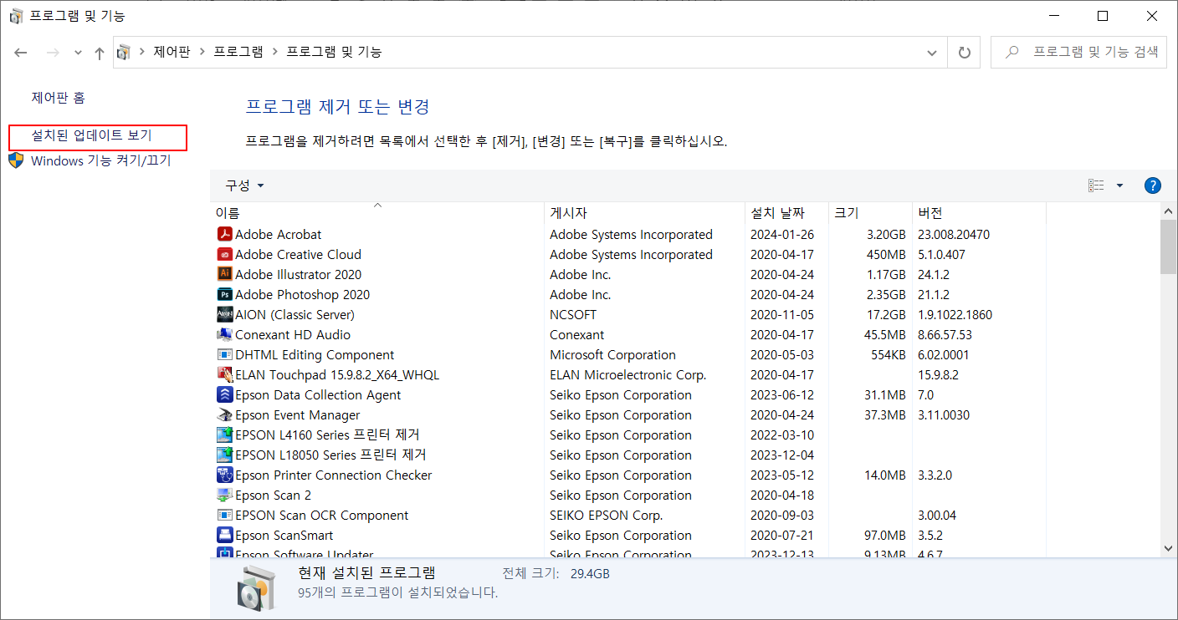The image size is (1178, 620).
Task: Click the vertical scrollbar thumb
Action: point(1168,247)
